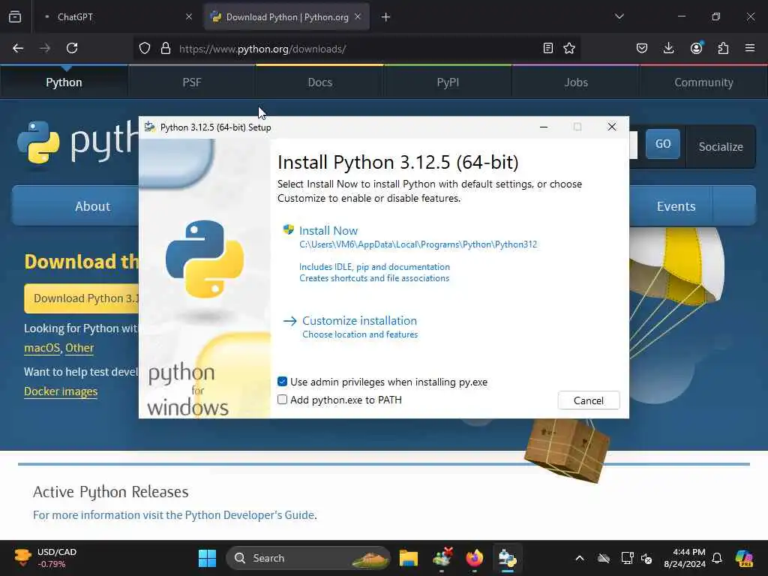
Task: Toggle Use admin privileges checkbox
Action: pos(282,382)
